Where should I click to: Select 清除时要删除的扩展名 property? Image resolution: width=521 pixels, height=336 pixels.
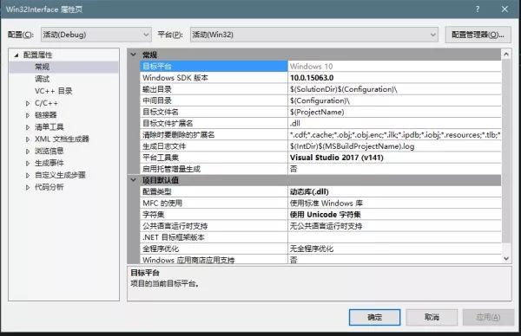(x=214, y=134)
